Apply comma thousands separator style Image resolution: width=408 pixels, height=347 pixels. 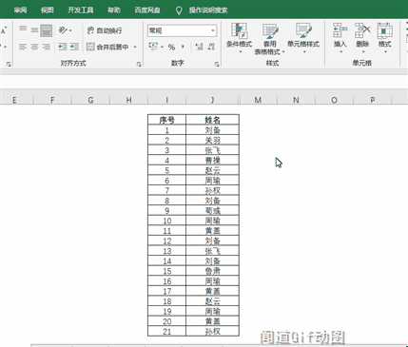183,47
